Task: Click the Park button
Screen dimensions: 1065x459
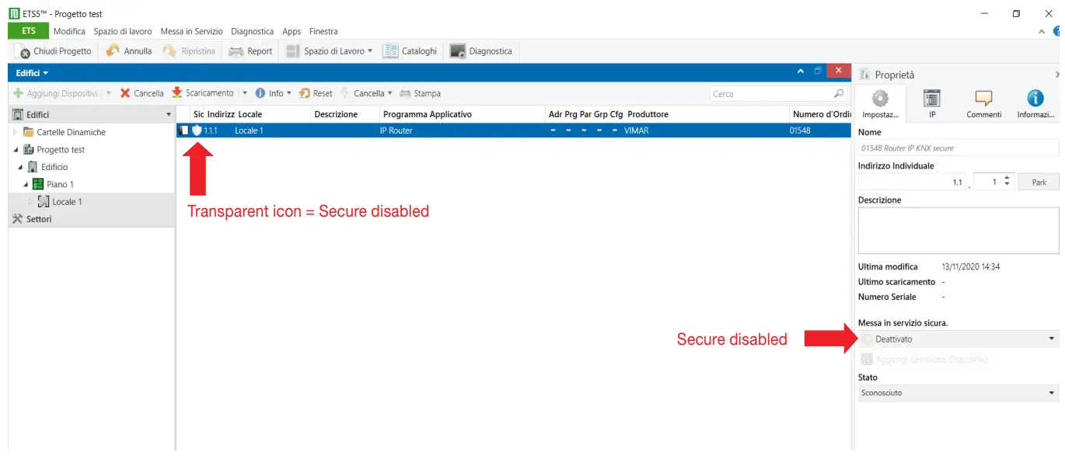Action: (x=1039, y=182)
